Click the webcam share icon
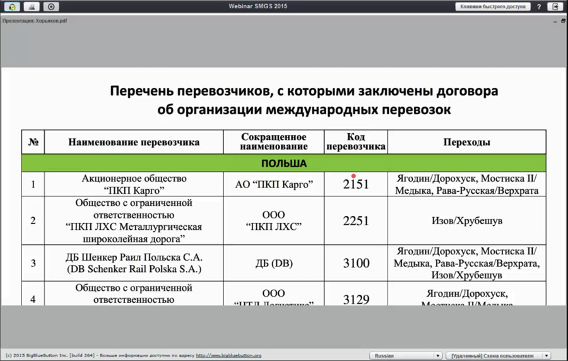568x361 pixels. pyautogui.click(x=32, y=6)
